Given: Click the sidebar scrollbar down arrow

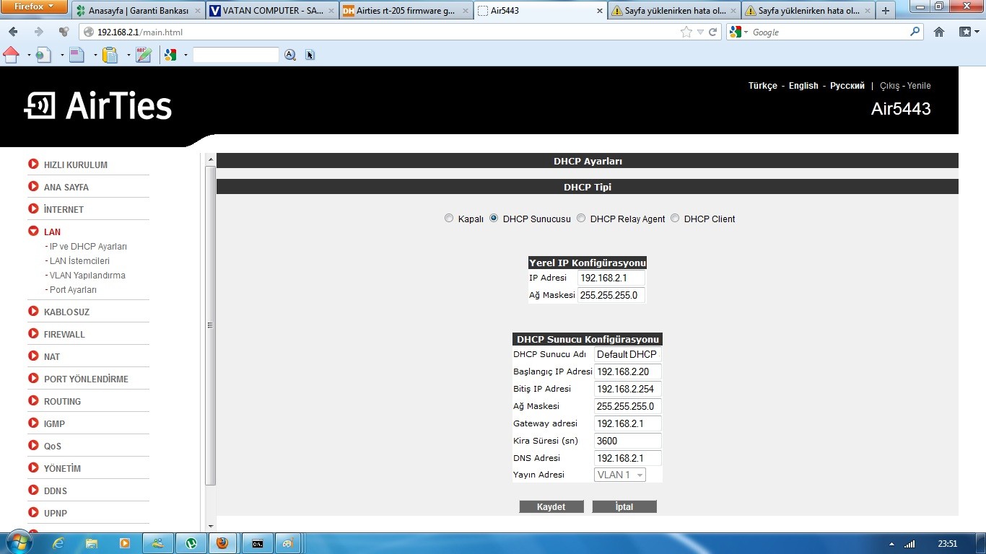Looking at the screenshot, I should 211,527.
